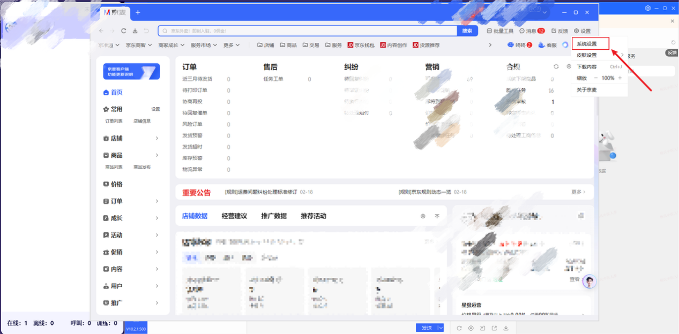Click the 客服 customer service icon
The image size is (679, 334).
548,45
